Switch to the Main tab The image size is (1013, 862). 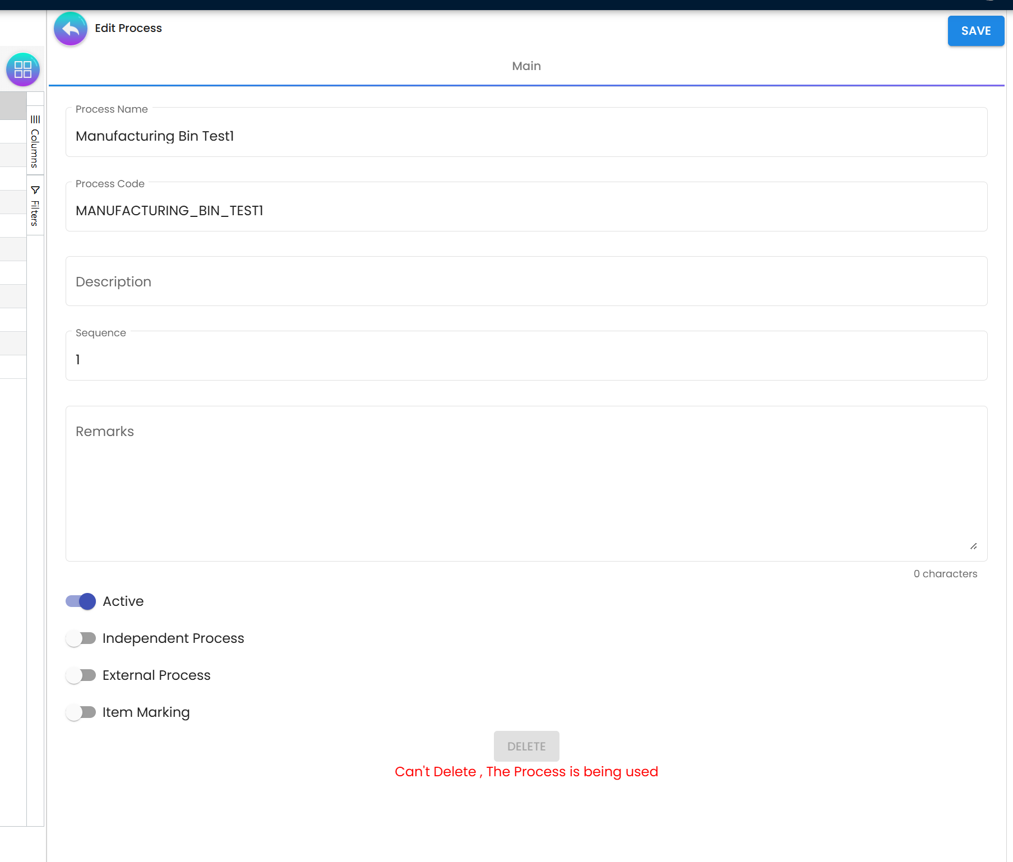pyautogui.click(x=526, y=66)
